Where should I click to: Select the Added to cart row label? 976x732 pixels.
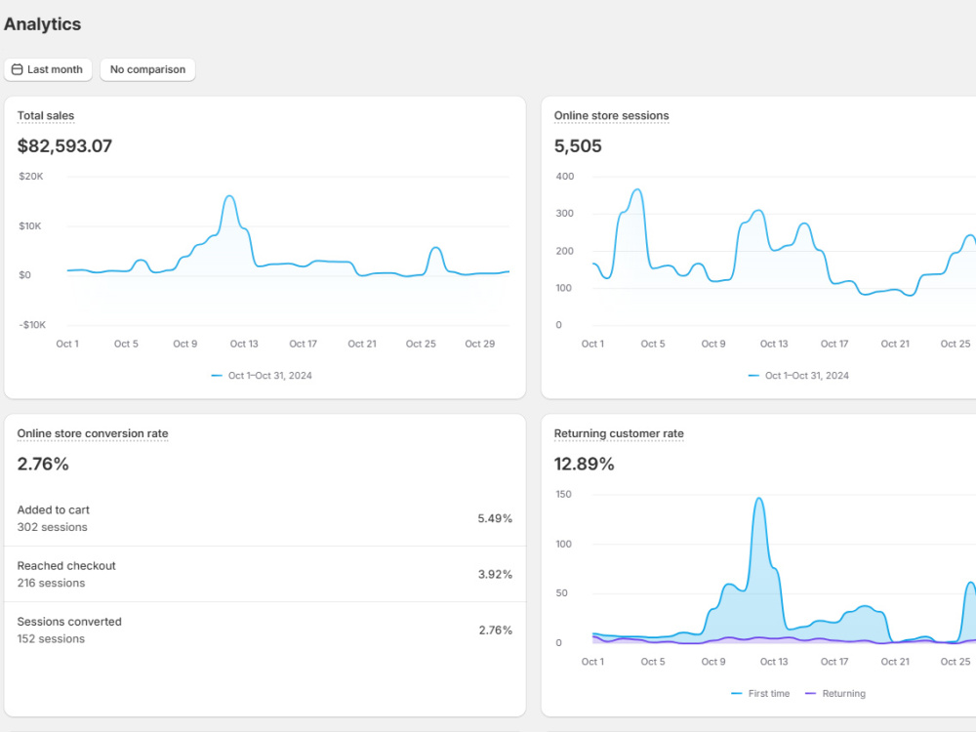click(54, 509)
